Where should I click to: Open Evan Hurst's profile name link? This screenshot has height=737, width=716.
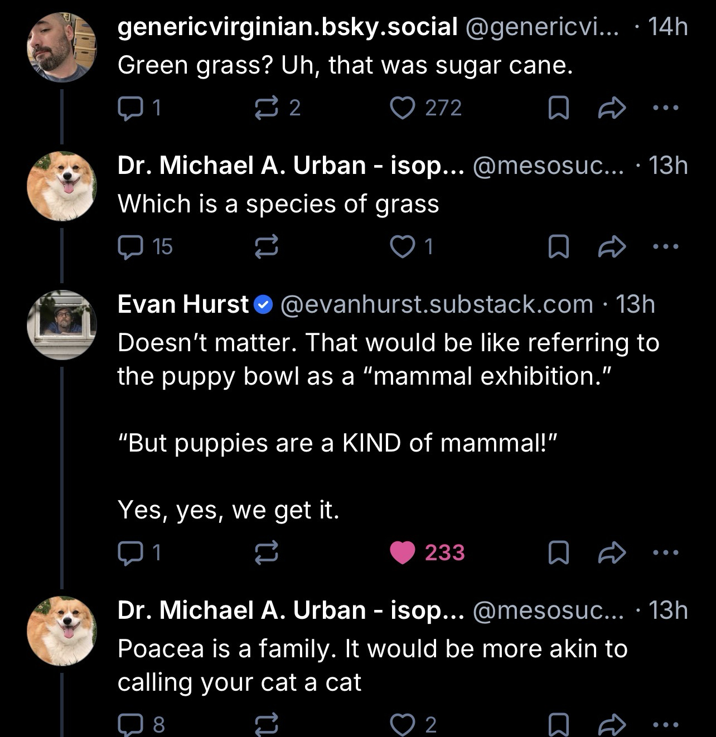point(183,304)
